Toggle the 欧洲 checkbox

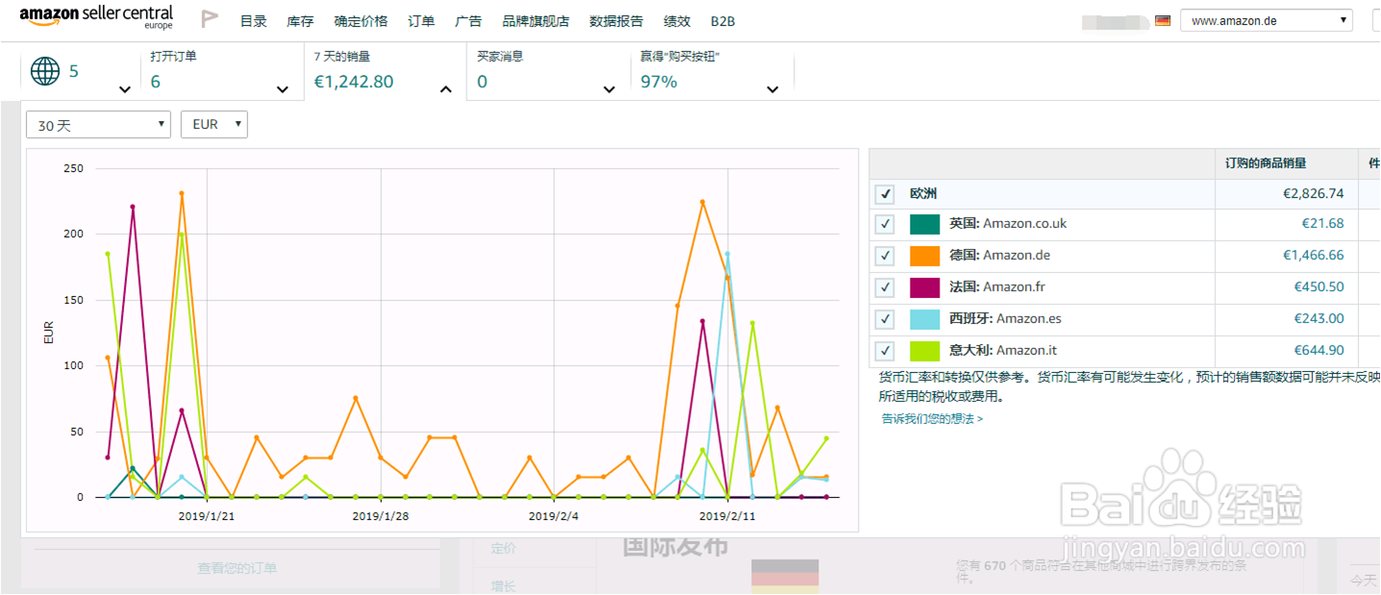click(x=885, y=194)
